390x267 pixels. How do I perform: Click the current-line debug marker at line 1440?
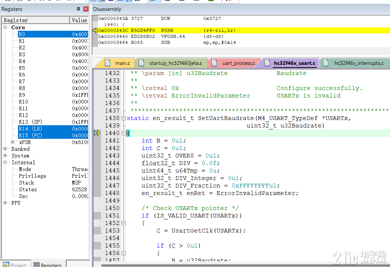point(97,133)
